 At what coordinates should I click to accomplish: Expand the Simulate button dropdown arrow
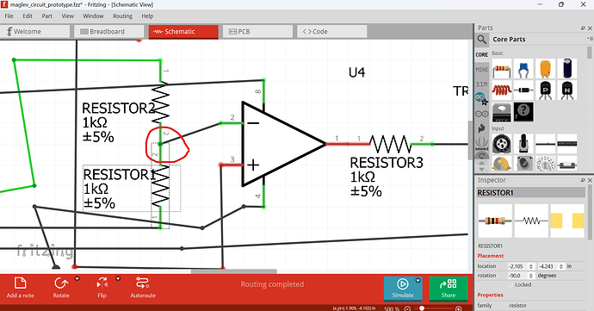[x=418, y=281]
